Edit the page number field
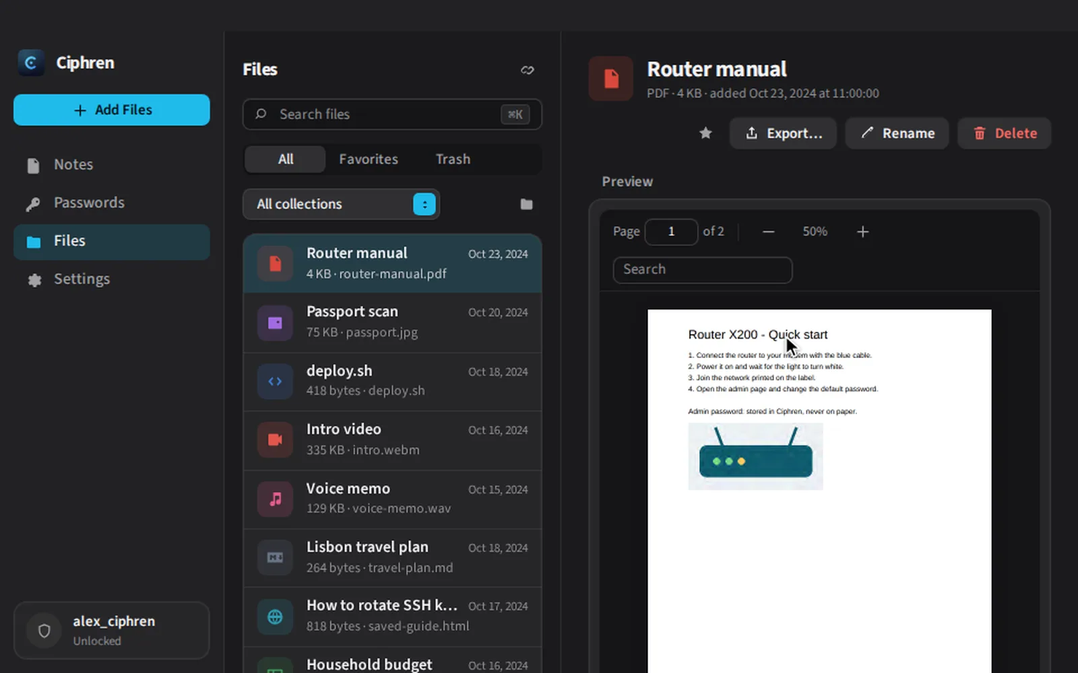The image size is (1078, 673). pos(671,232)
